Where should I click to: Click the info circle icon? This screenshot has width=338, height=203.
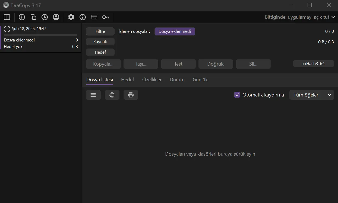83,17
